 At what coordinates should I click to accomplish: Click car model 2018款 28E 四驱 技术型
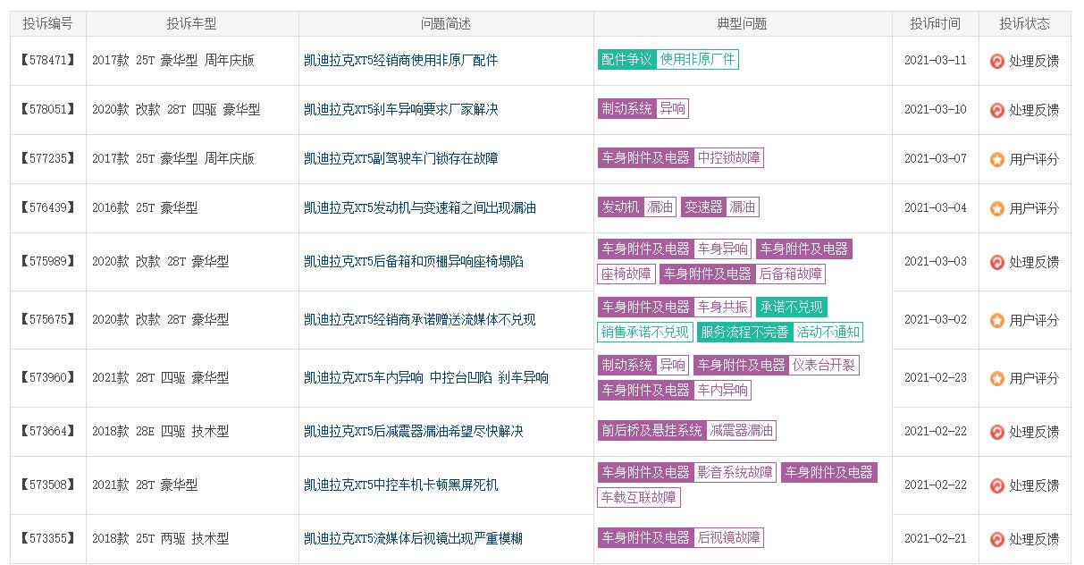(x=160, y=431)
